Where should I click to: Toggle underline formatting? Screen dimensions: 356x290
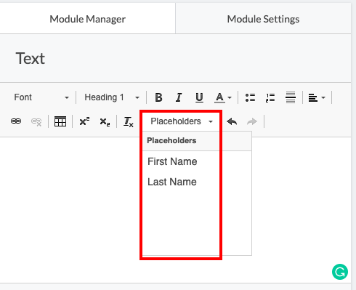point(199,97)
